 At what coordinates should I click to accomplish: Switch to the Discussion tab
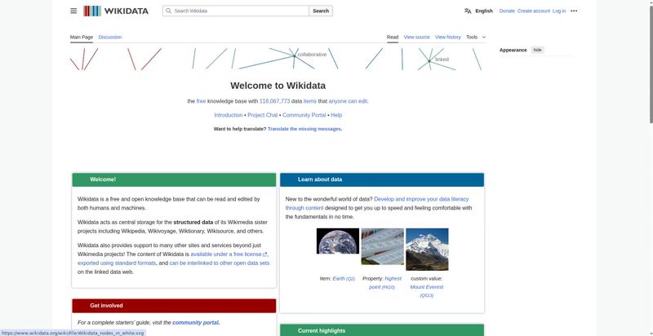(110, 37)
